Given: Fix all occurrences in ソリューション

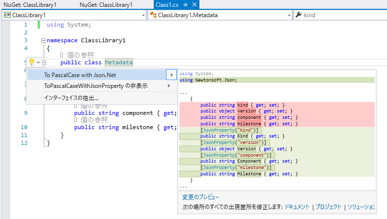Looking at the screenshot, I should tap(361, 207).
